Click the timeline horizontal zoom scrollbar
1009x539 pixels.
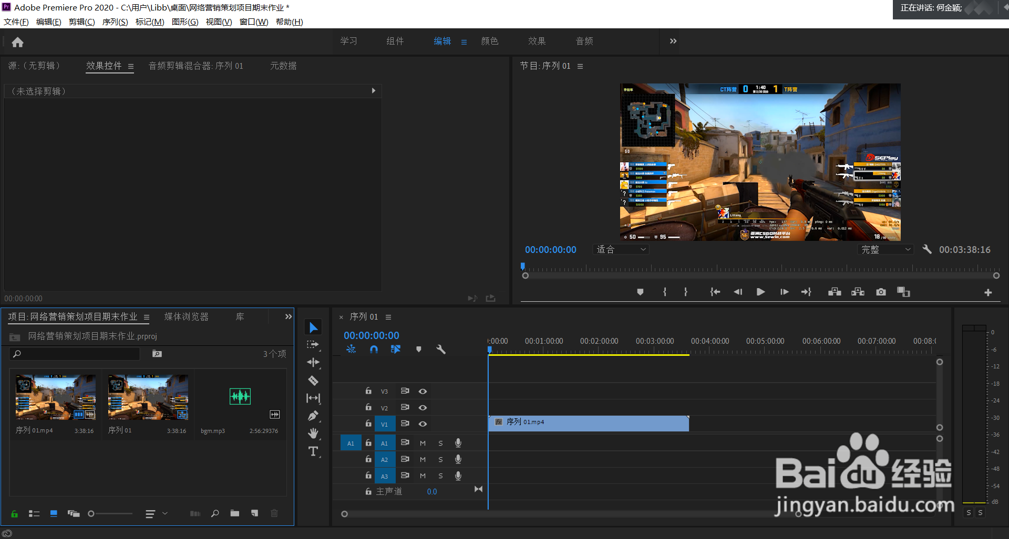[571, 514]
